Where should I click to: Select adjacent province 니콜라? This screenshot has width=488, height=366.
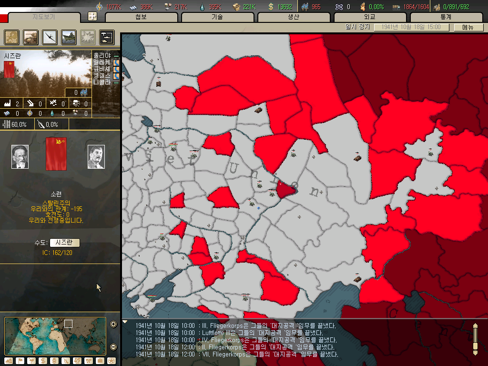[x=102, y=82]
